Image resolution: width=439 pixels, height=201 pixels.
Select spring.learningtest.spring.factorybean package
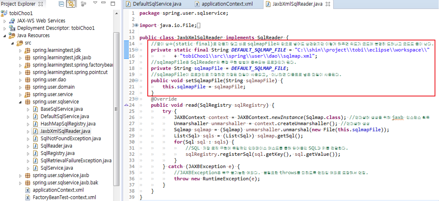coord(72,65)
